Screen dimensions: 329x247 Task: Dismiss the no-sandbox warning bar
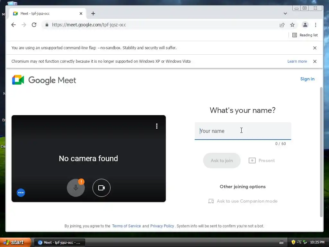tap(315, 48)
